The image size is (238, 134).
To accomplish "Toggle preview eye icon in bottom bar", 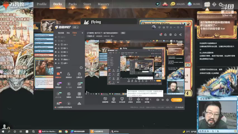I will click(x=162, y=100).
